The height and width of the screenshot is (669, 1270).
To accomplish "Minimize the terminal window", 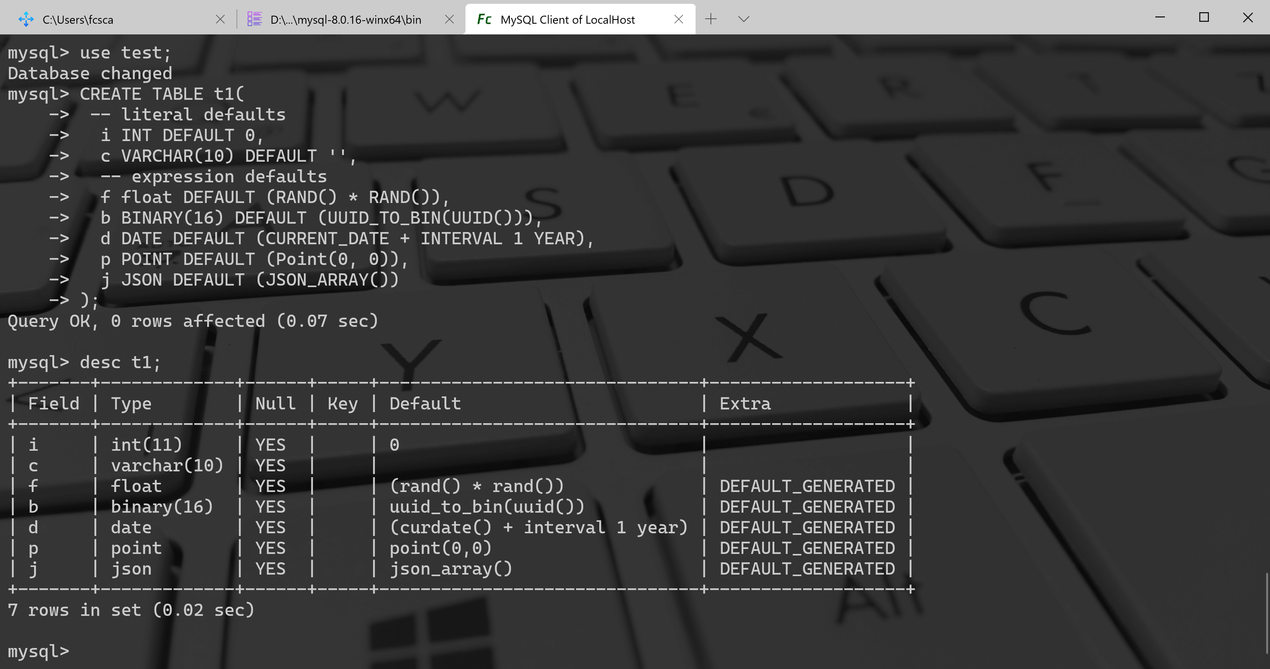I will point(1160,18).
